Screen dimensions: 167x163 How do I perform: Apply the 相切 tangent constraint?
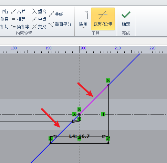coord(4,27)
